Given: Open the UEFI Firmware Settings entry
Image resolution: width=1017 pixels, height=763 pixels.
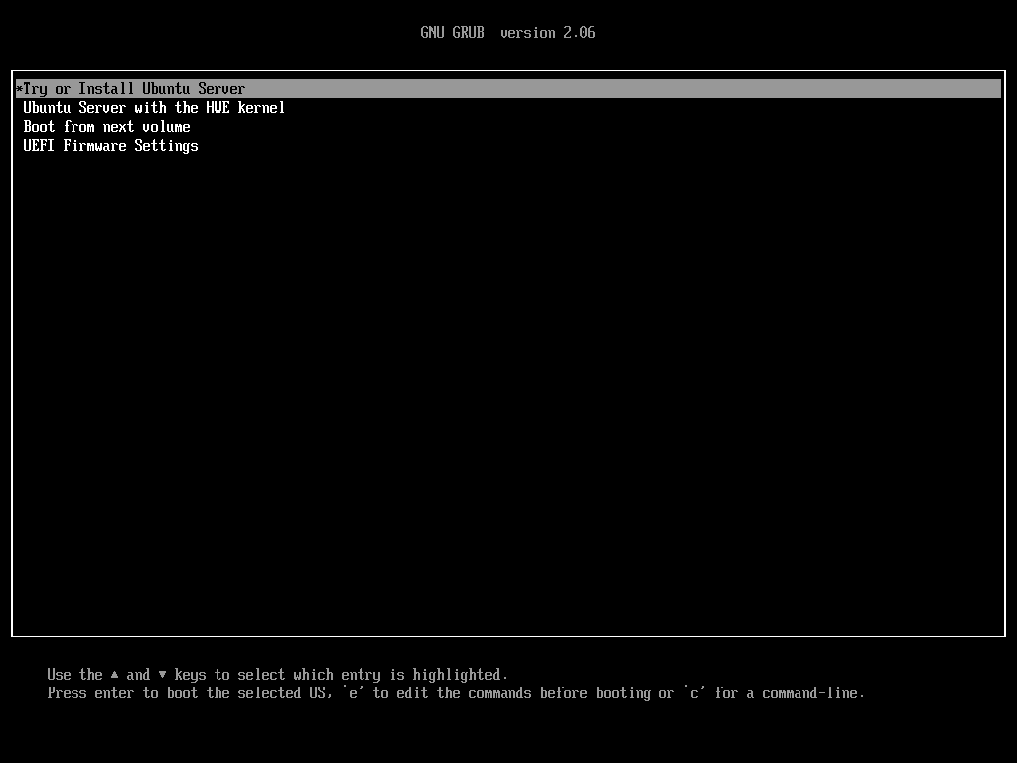Looking at the screenshot, I should pos(110,146).
